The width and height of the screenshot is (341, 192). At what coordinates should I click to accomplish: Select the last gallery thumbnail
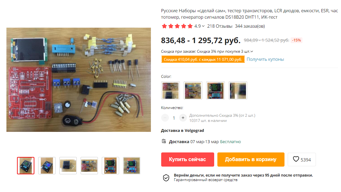pyautogui.click(x=132, y=166)
